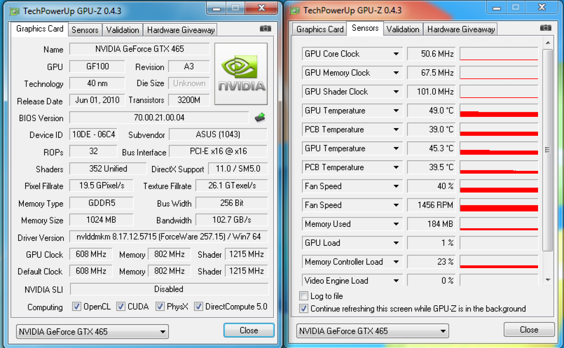
Task: Enable the Log to file checkbox
Action: (x=304, y=296)
